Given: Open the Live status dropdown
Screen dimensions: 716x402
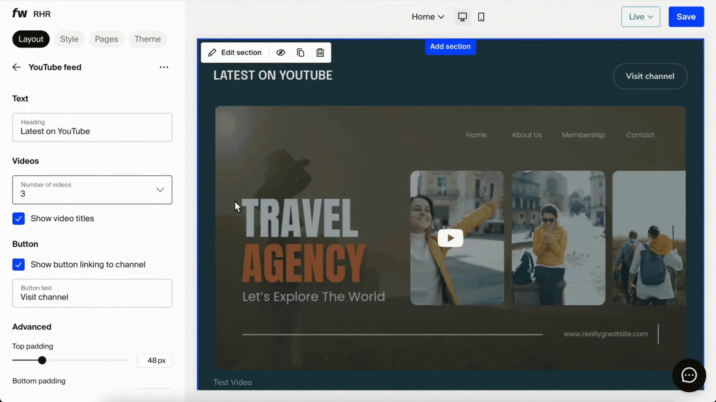Looking at the screenshot, I should click(640, 17).
